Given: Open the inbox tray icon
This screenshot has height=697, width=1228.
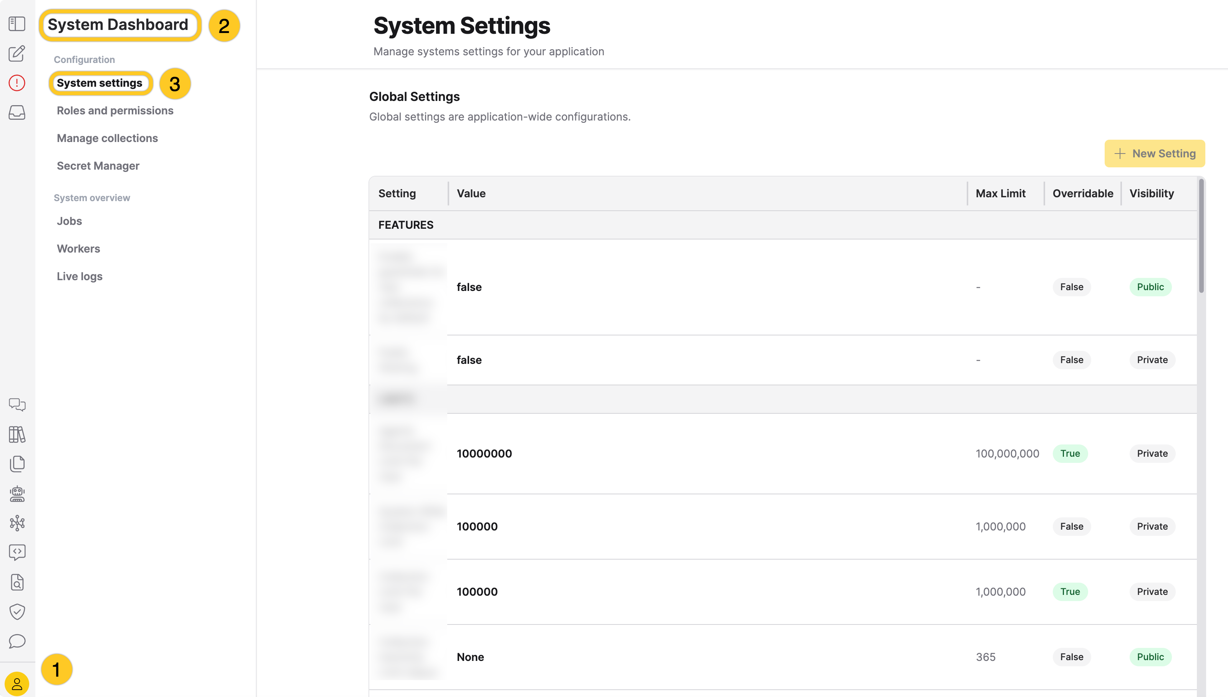Looking at the screenshot, I should coord(17,112).
